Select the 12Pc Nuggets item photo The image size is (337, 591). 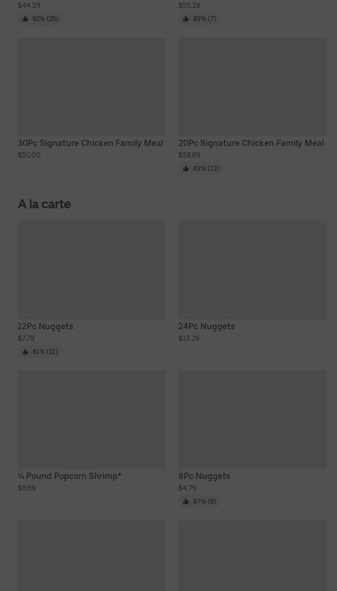click(x=92, y=270)
